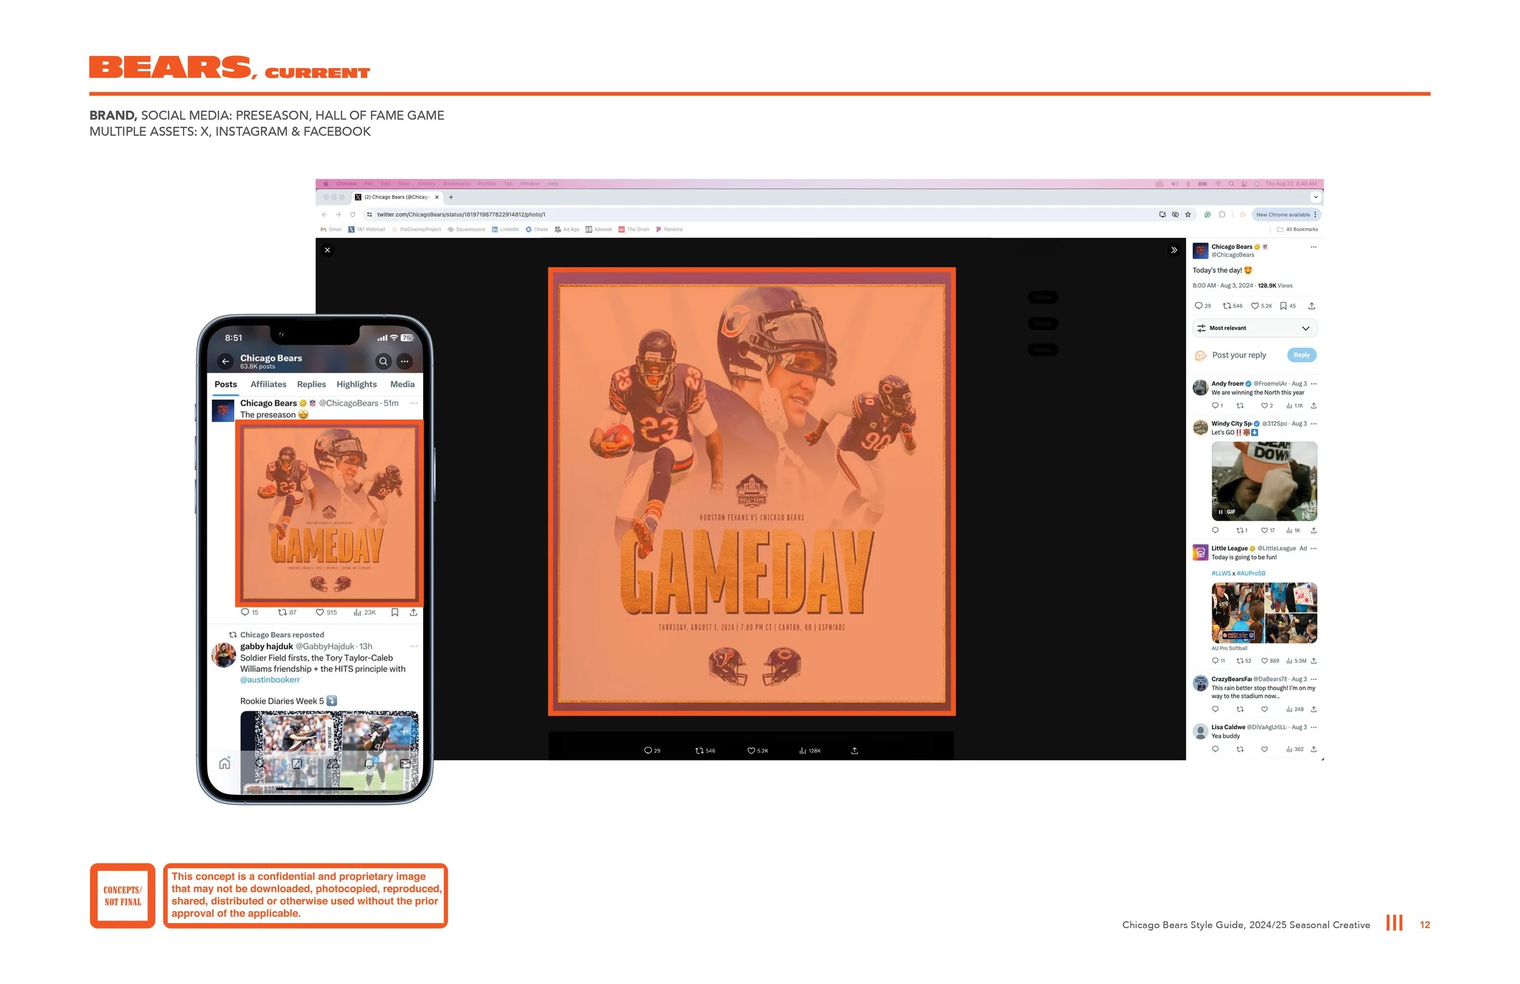
Task: Tap the back arrow on the phone profile
Action: [x=226, y=362]
